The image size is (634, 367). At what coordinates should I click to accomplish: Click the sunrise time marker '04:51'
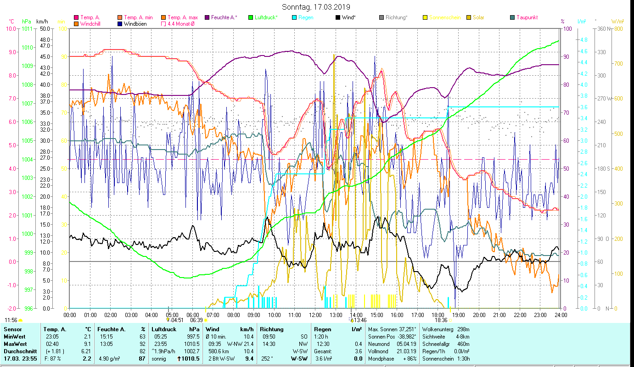click(178, 320)
